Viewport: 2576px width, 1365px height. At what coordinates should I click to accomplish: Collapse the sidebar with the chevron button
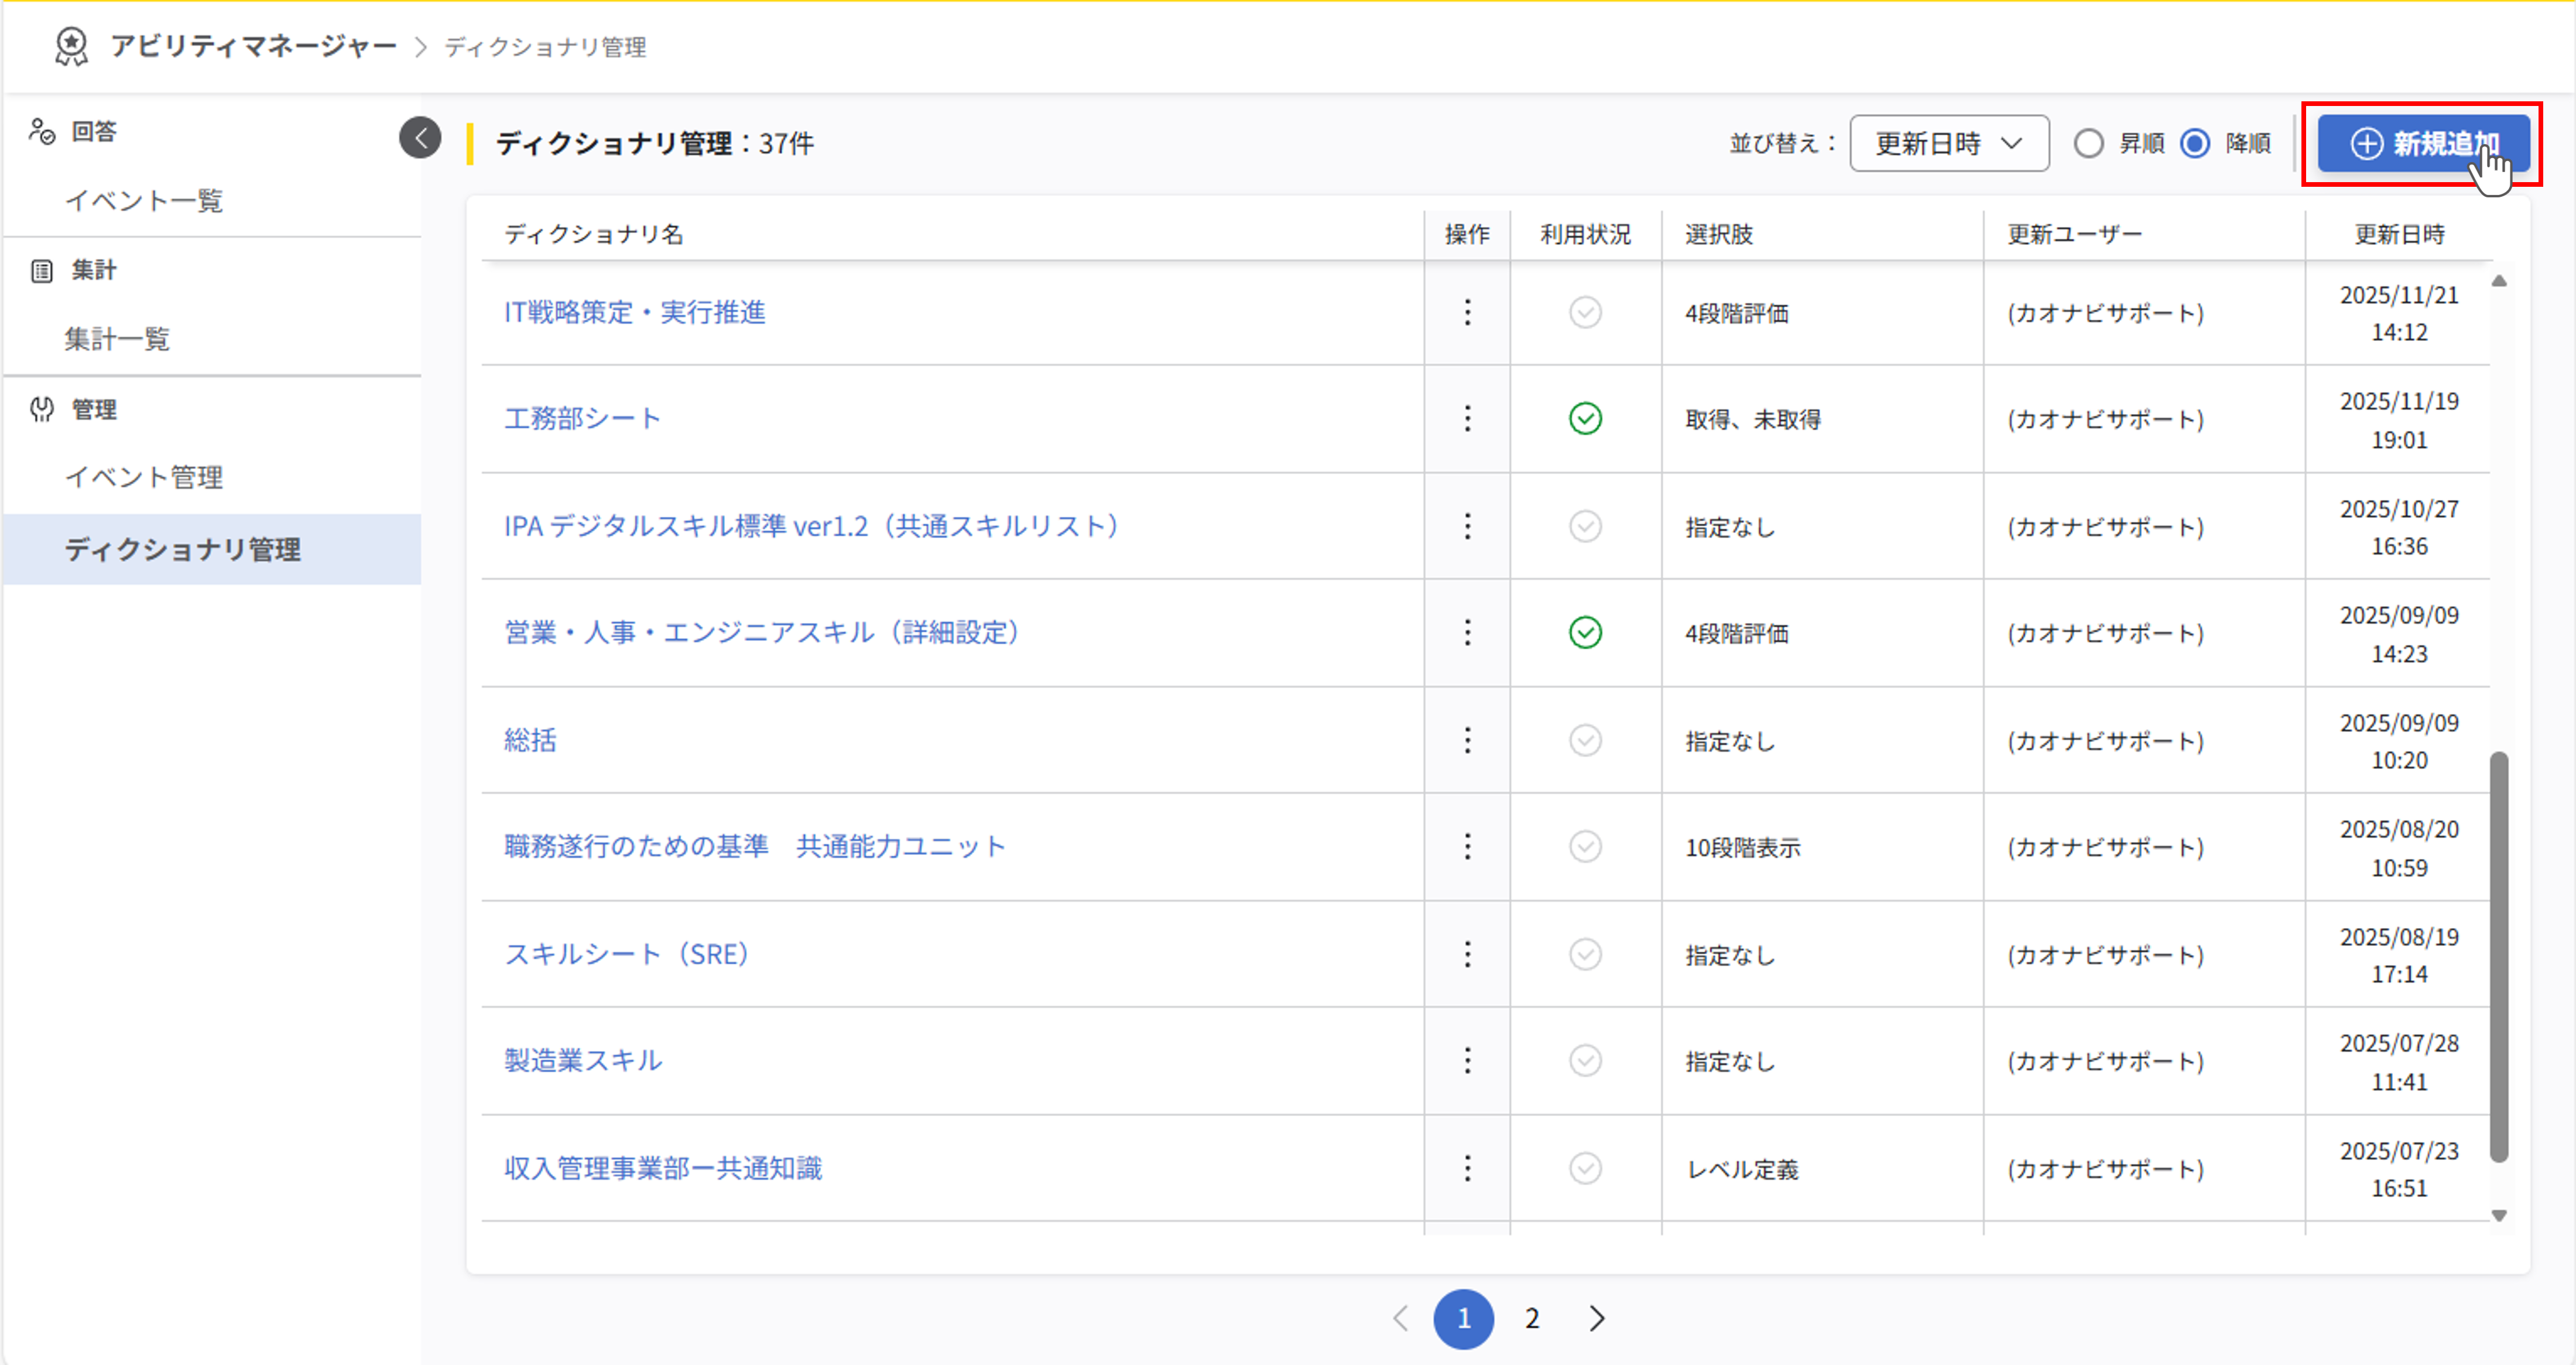420,138
